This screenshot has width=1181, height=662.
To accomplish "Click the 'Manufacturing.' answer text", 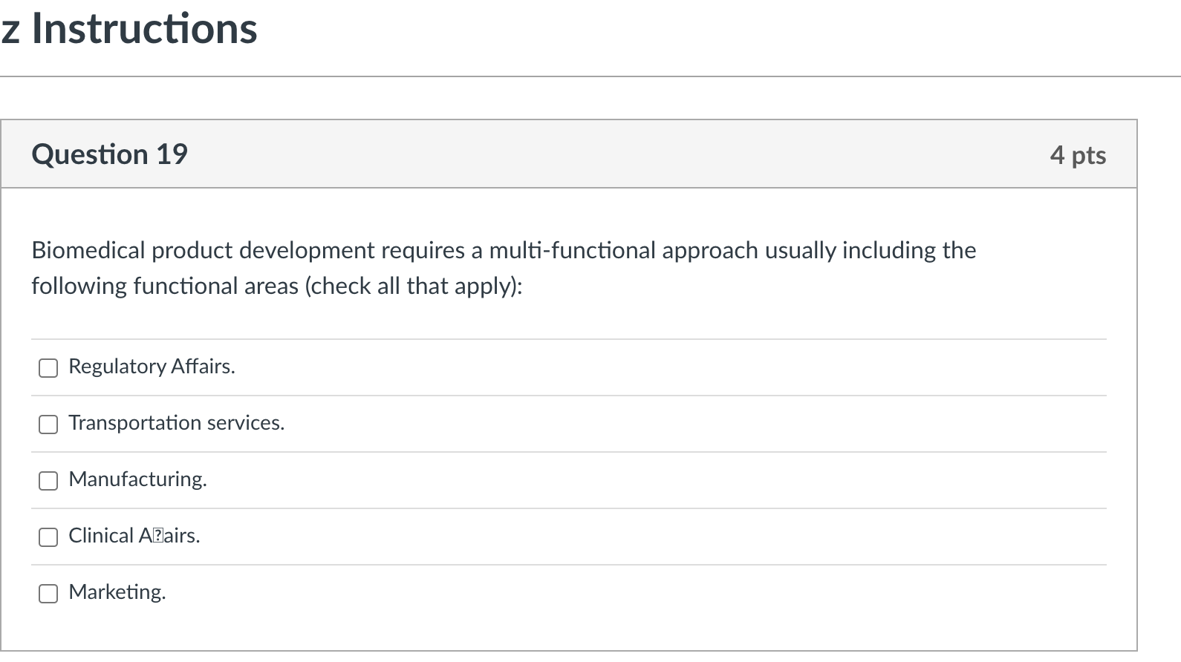I will [x=137, y=479].
